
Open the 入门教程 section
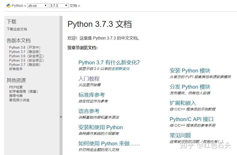(x=89, y=79)
